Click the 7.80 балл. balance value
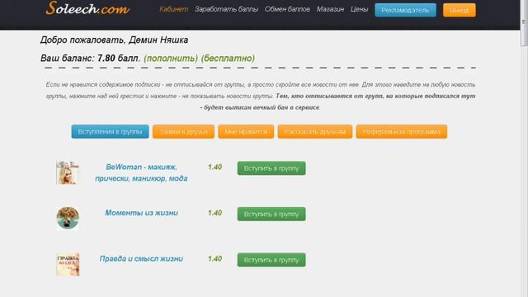 point(119,59)
